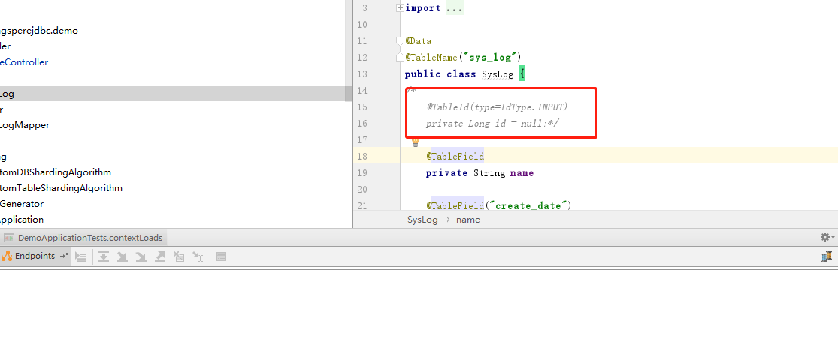Open the gear settings menu of the debug panel
The image size is (838, 360).
[827, 237]
